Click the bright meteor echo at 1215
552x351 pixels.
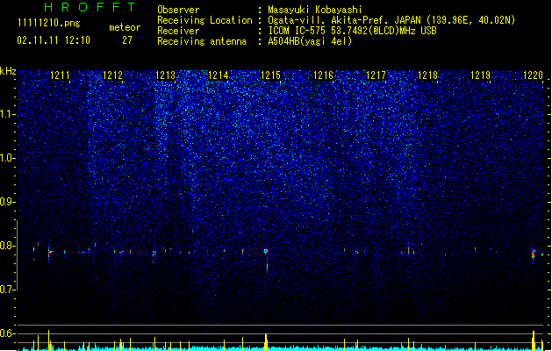266,251
